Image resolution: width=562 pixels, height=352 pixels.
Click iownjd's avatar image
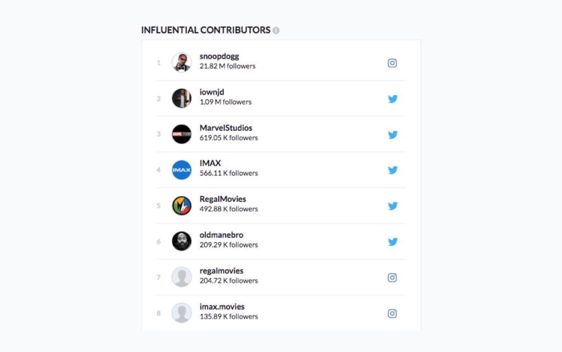pos(182,99)
